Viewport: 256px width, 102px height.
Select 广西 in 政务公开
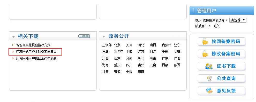point(177,58)
